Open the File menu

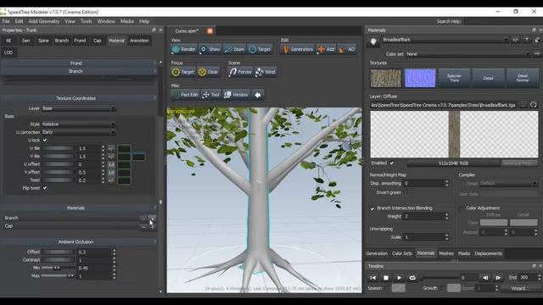(x=6, y=21)
